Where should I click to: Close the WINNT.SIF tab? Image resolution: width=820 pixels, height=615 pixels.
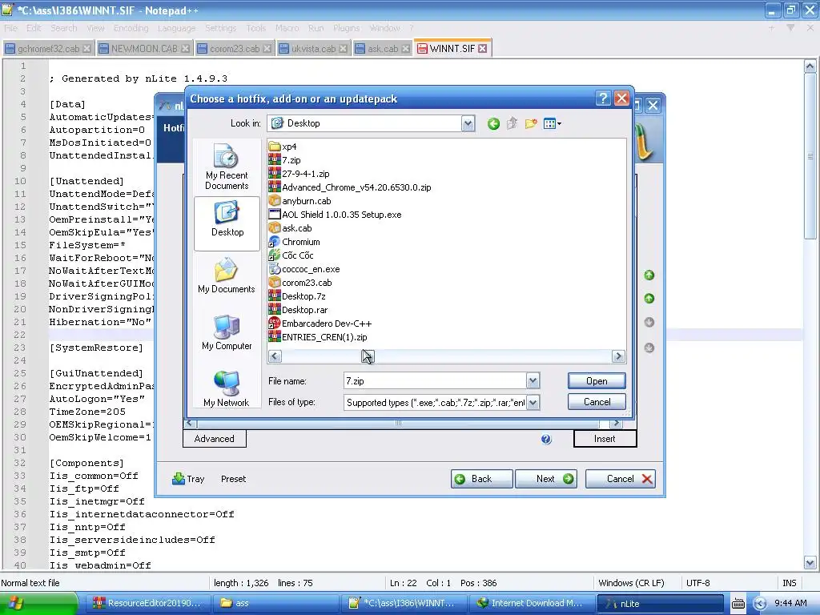(x=483, y=49)
